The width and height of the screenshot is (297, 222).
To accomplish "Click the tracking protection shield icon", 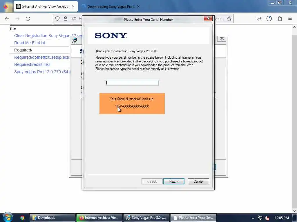I will pyautogui.click(x=57, y=18).
